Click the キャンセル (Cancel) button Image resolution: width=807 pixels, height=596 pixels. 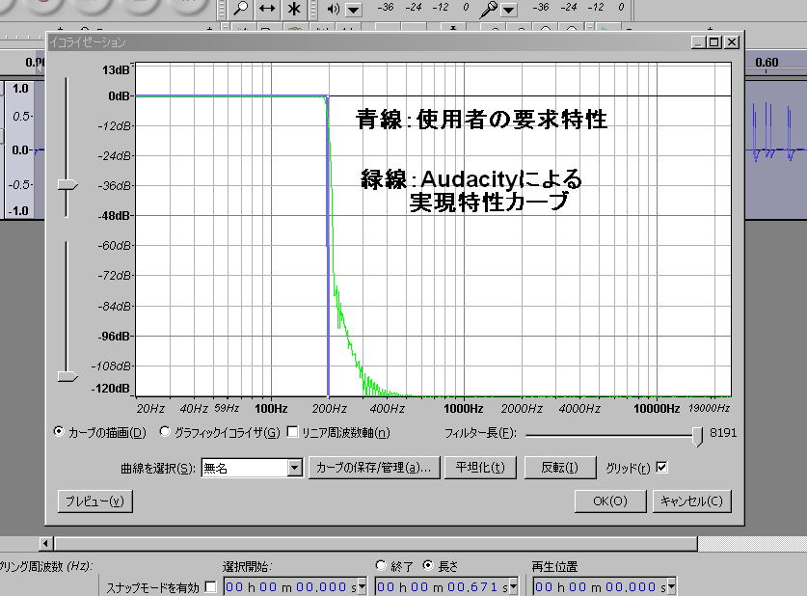[x=691, y=501]
